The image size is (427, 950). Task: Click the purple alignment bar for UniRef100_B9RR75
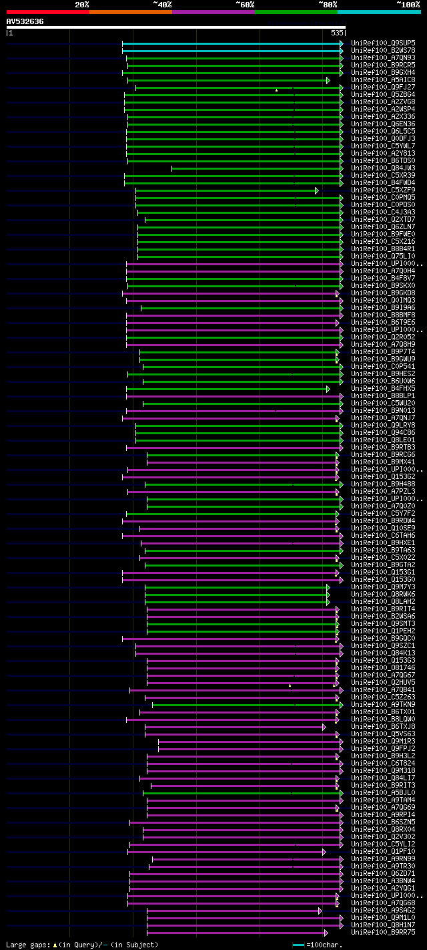pos(238,933)
